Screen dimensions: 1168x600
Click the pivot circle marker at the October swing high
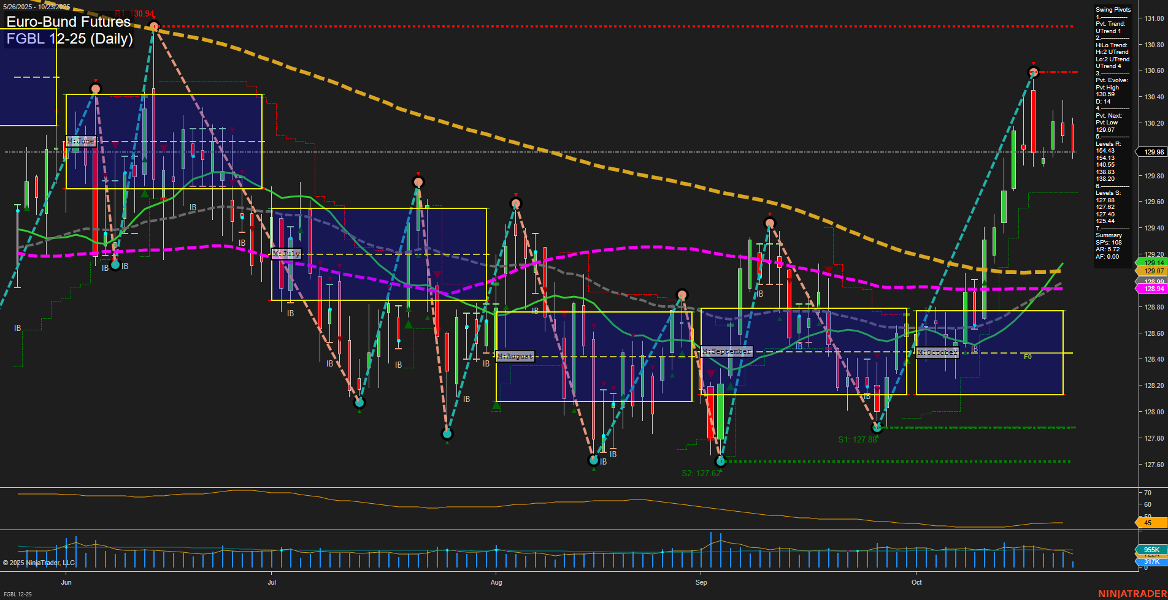click(x=1032, y=72)
